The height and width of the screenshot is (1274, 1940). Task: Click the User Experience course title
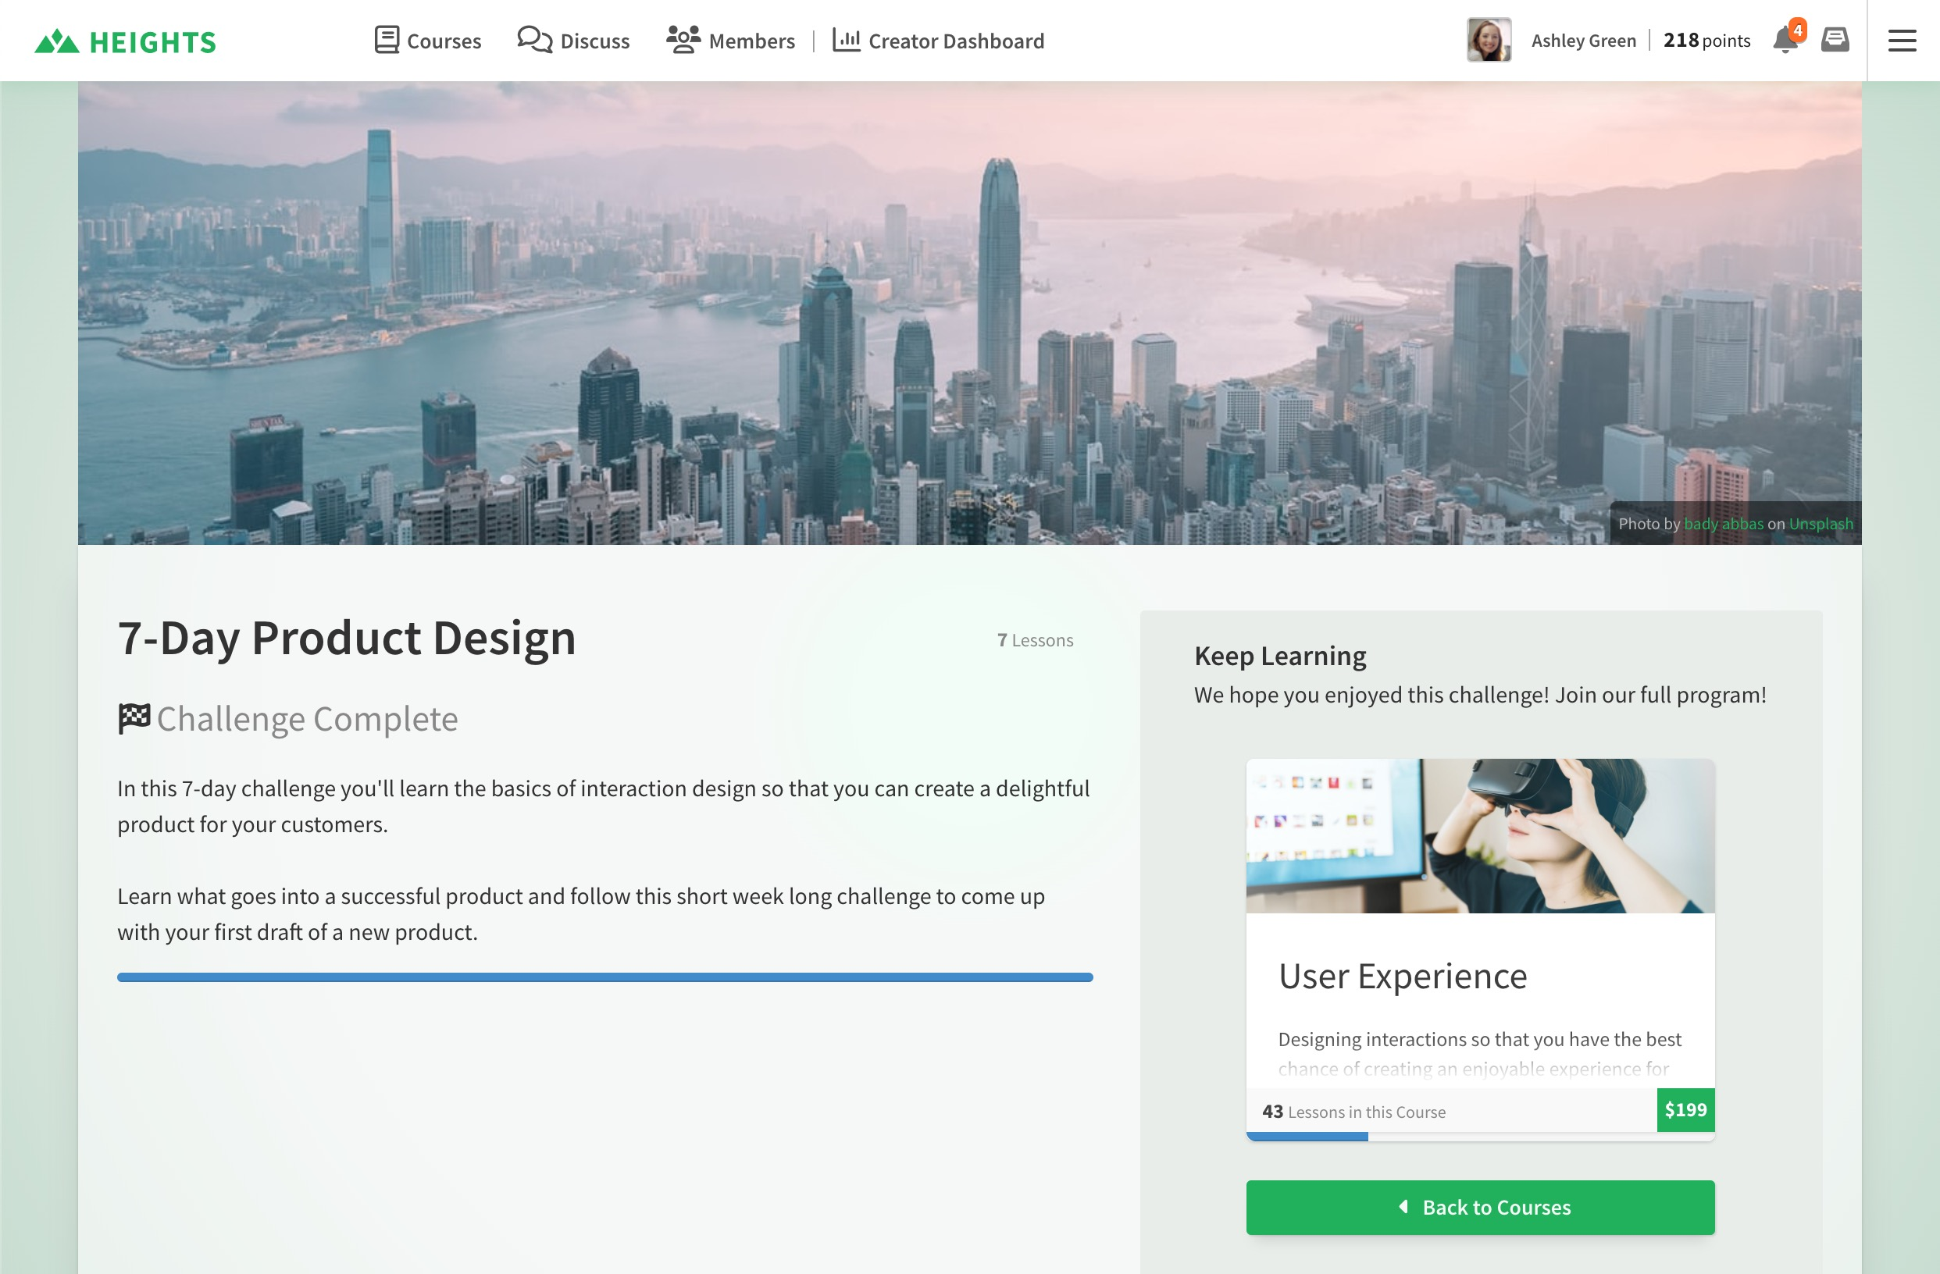point(1402,976)
